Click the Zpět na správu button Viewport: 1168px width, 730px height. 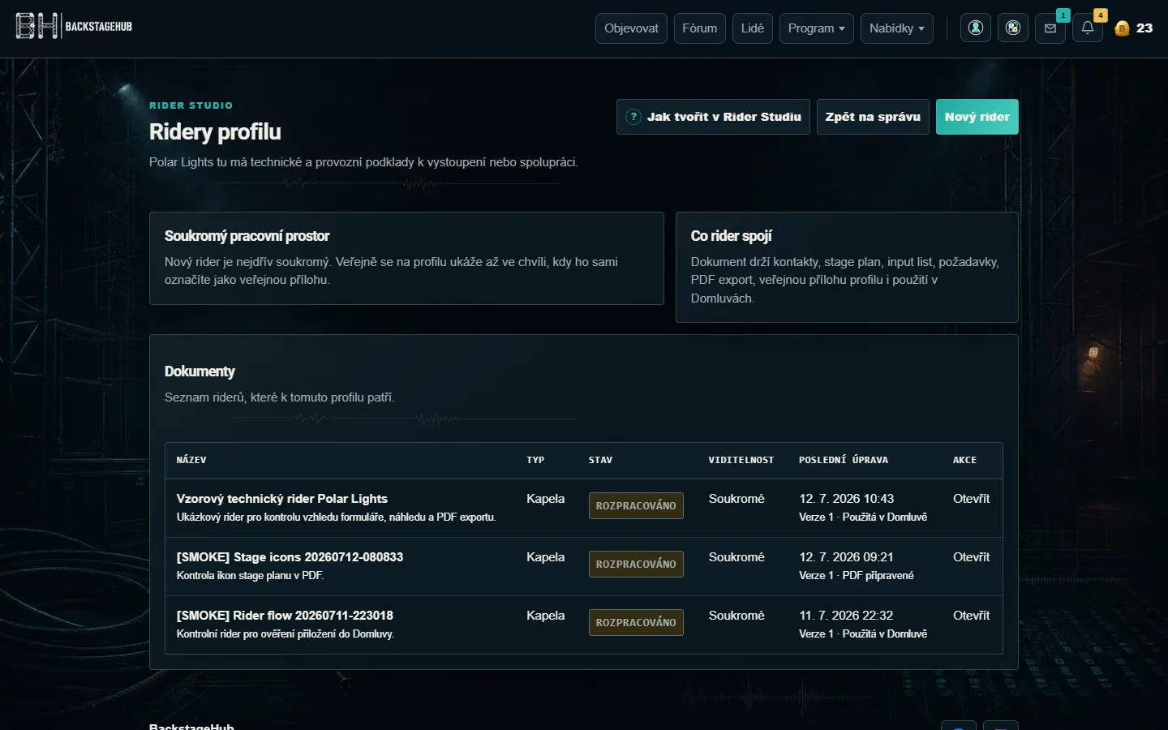873,117
